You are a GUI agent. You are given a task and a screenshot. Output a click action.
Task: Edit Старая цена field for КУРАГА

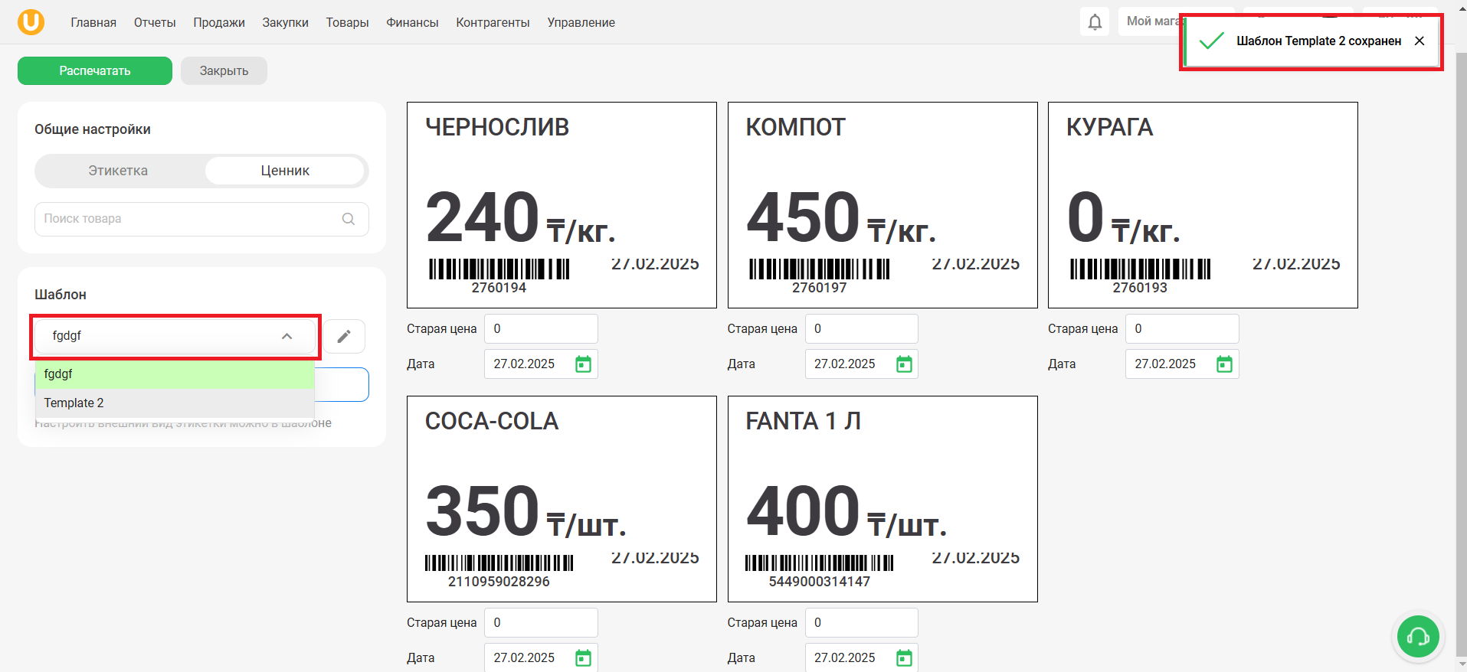[1182, 329]
